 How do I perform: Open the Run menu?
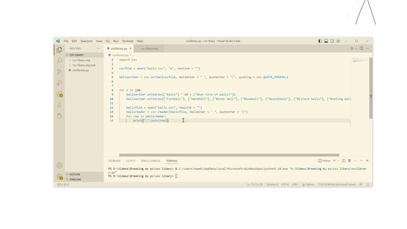tap(116, 41)
